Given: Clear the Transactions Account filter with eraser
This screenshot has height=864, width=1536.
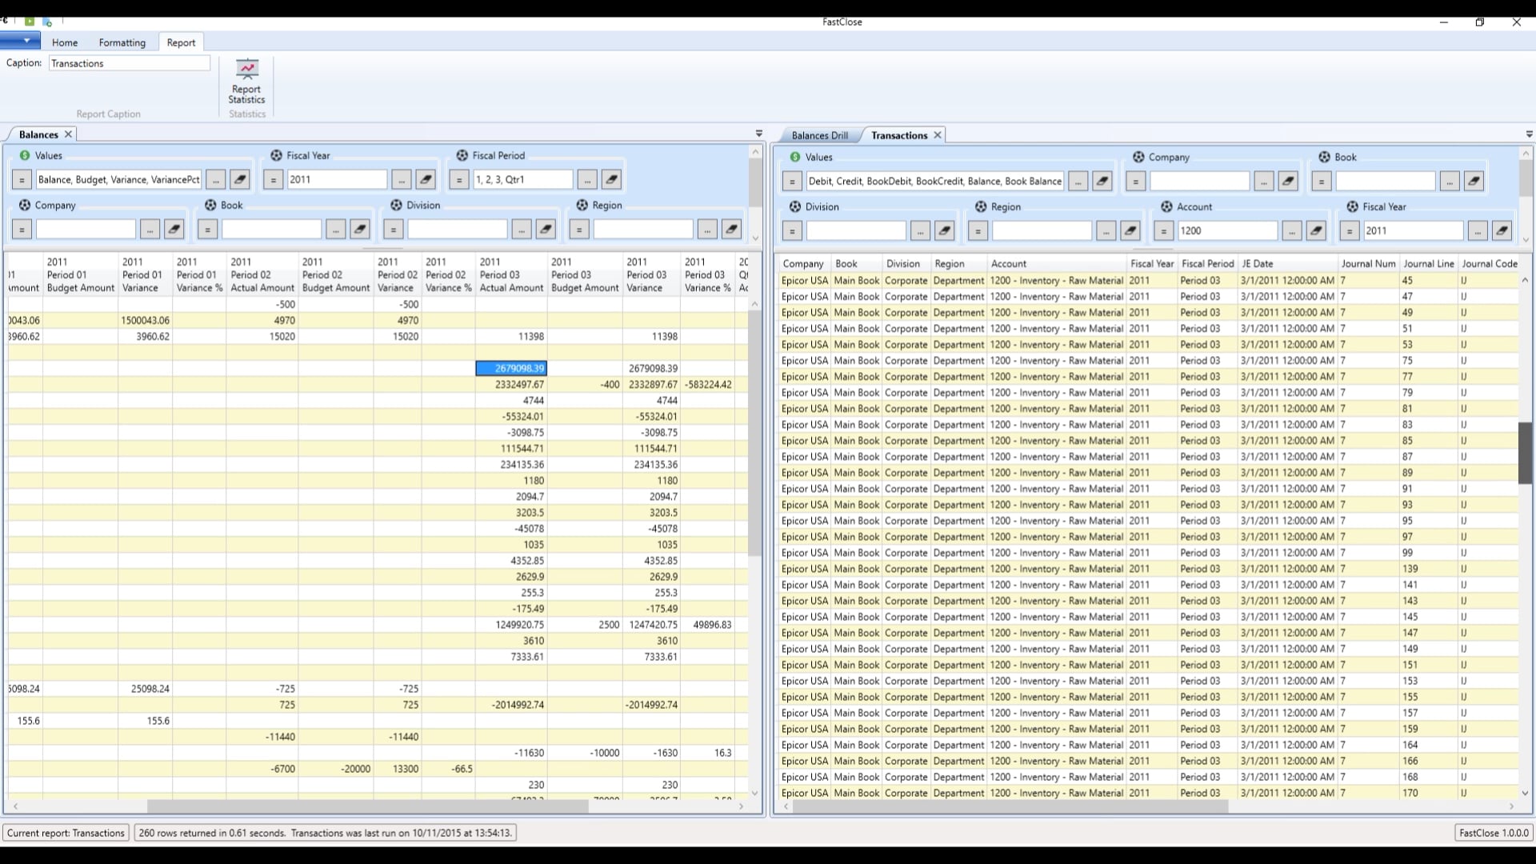Looking at the screenshot, I should pos(1316,231).
